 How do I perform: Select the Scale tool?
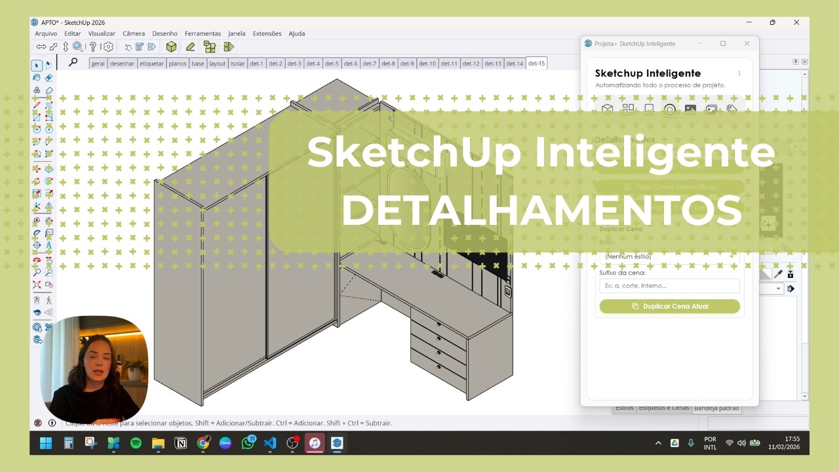point(37,193)
